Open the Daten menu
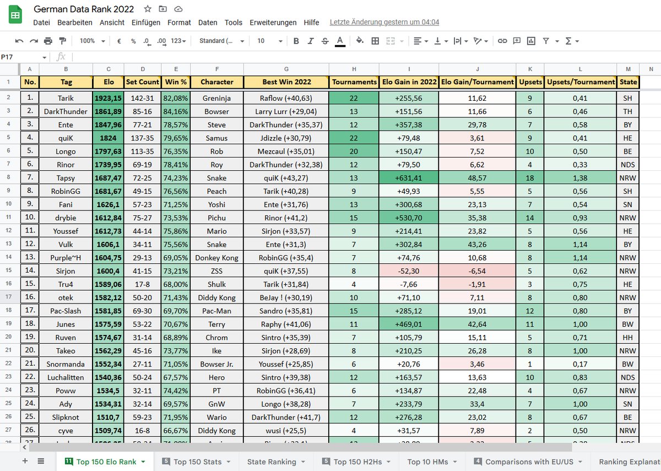Screen dimensions: 661x471 coord(208,23)
